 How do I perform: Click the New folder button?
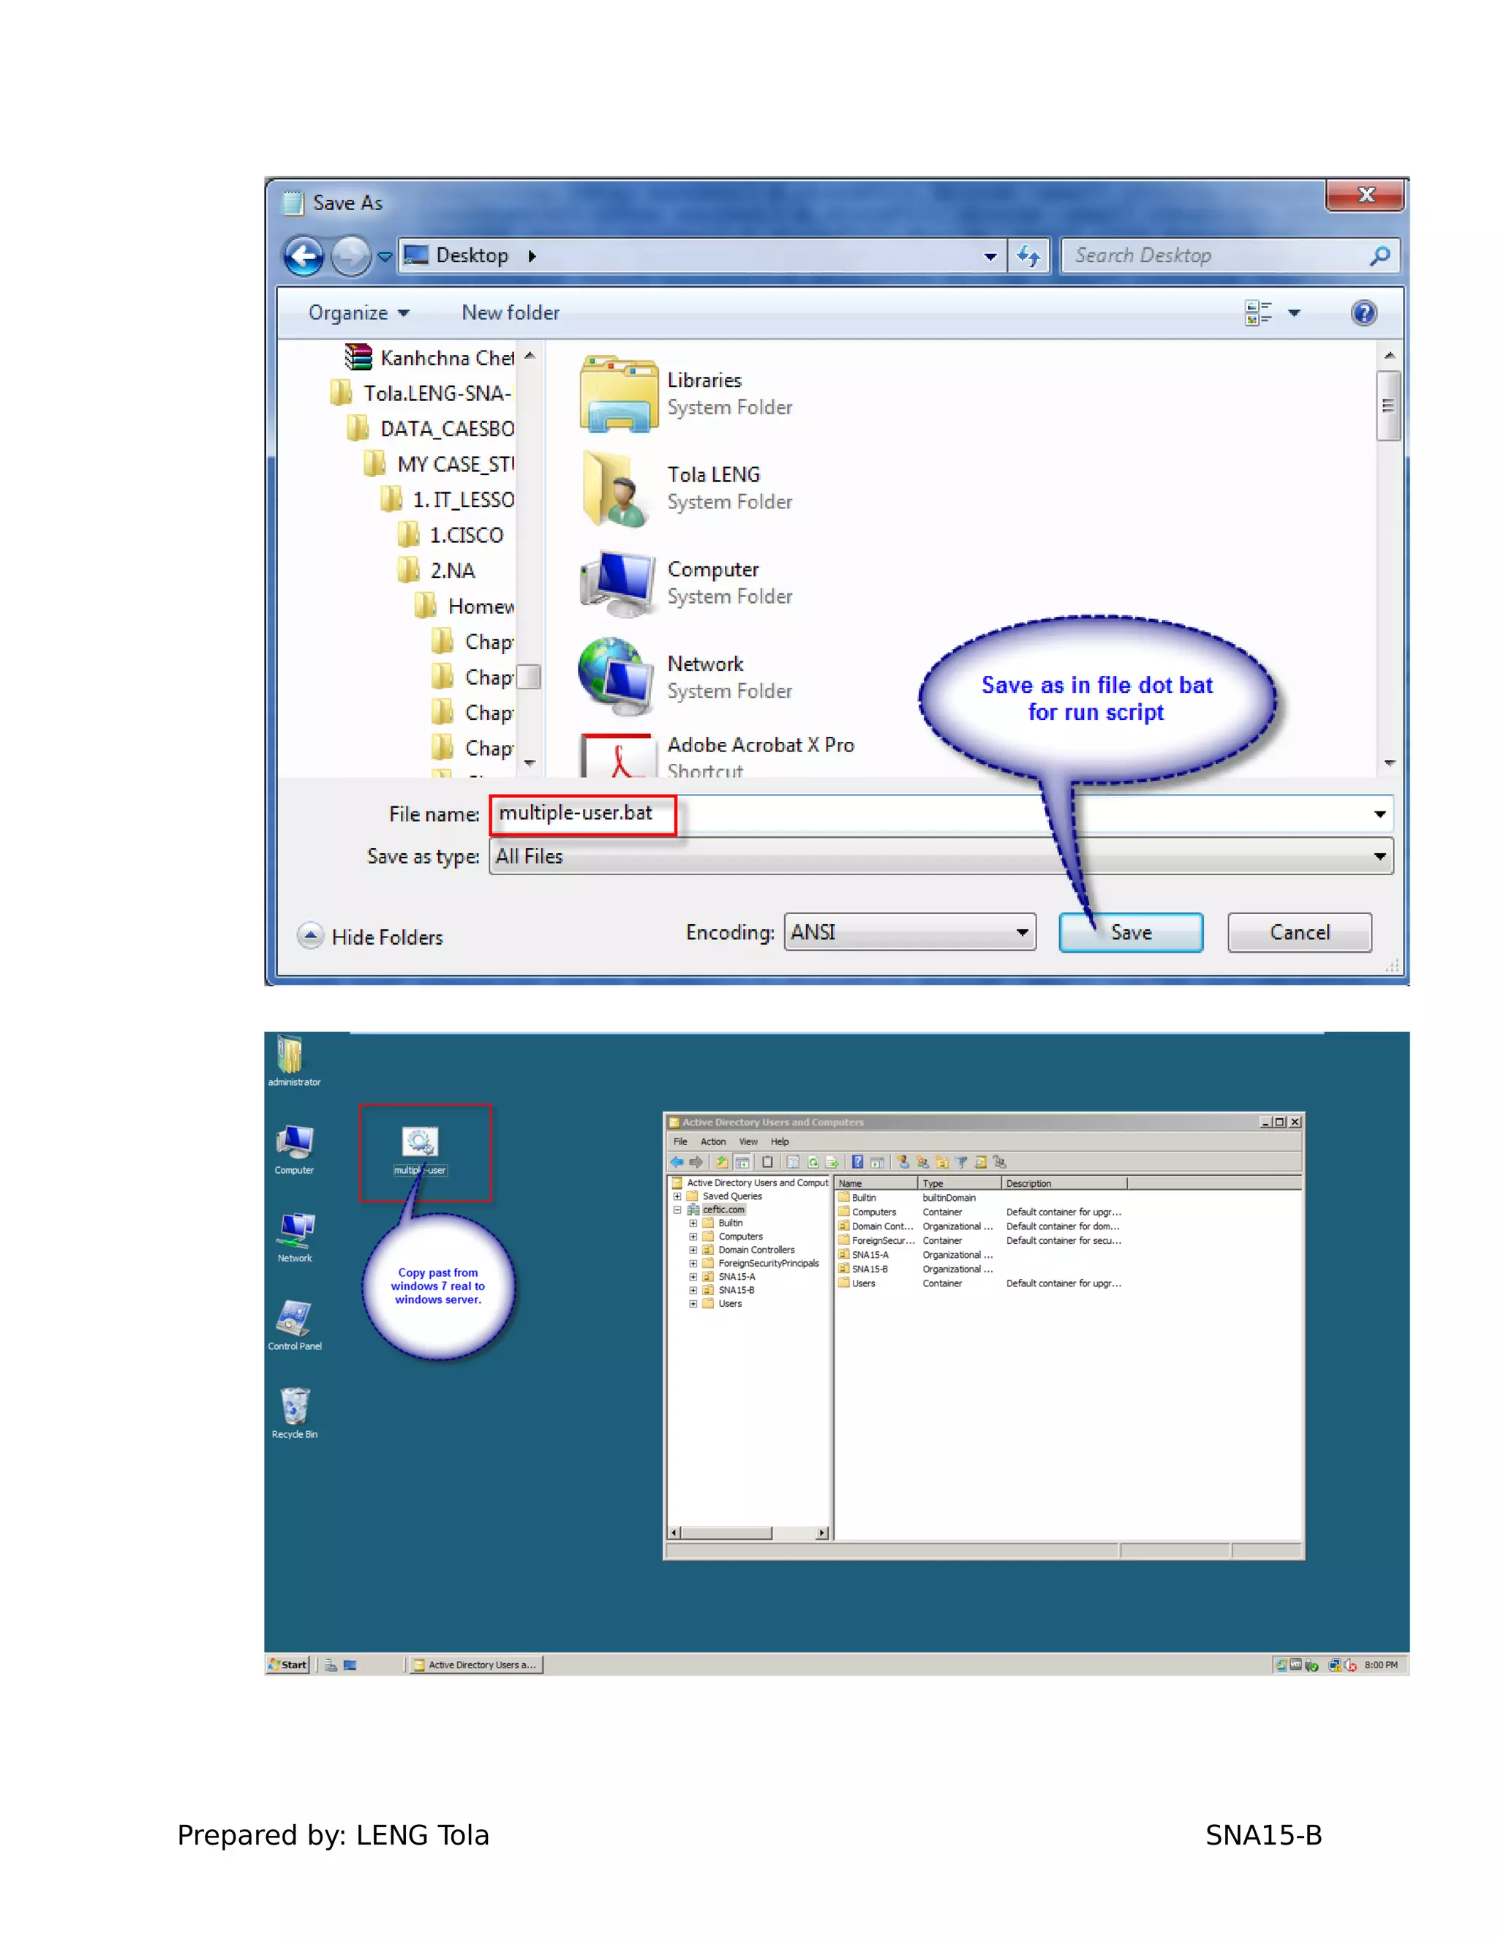coord(511,312)
